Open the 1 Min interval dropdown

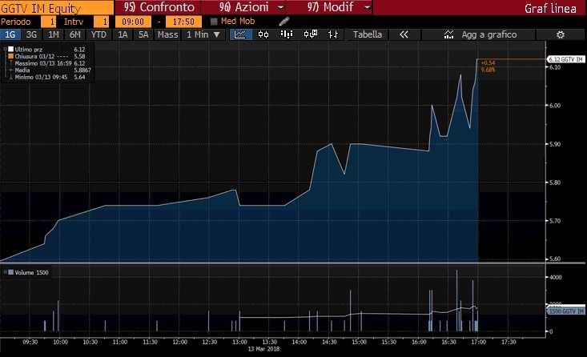tap(203, 35)
